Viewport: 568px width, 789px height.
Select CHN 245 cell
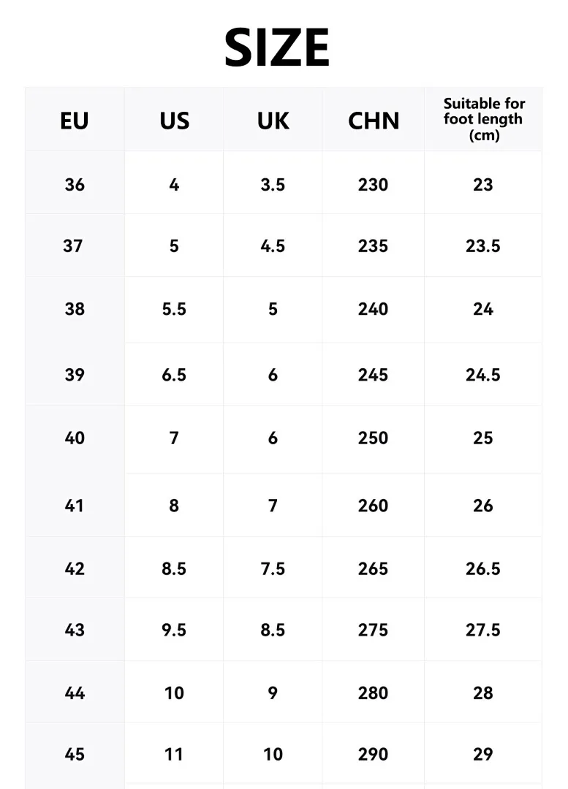373,375
